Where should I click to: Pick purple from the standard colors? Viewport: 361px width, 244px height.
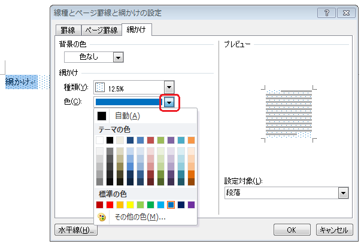click(x=192, y=205)
